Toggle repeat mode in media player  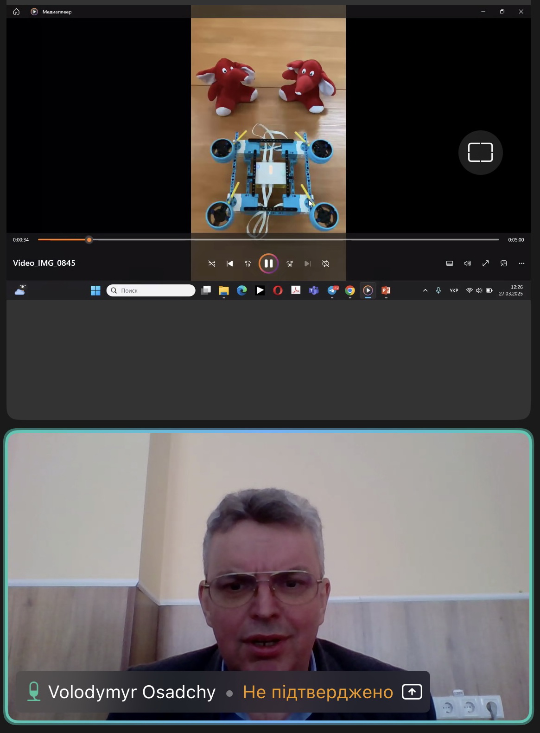tap(326, 264)
